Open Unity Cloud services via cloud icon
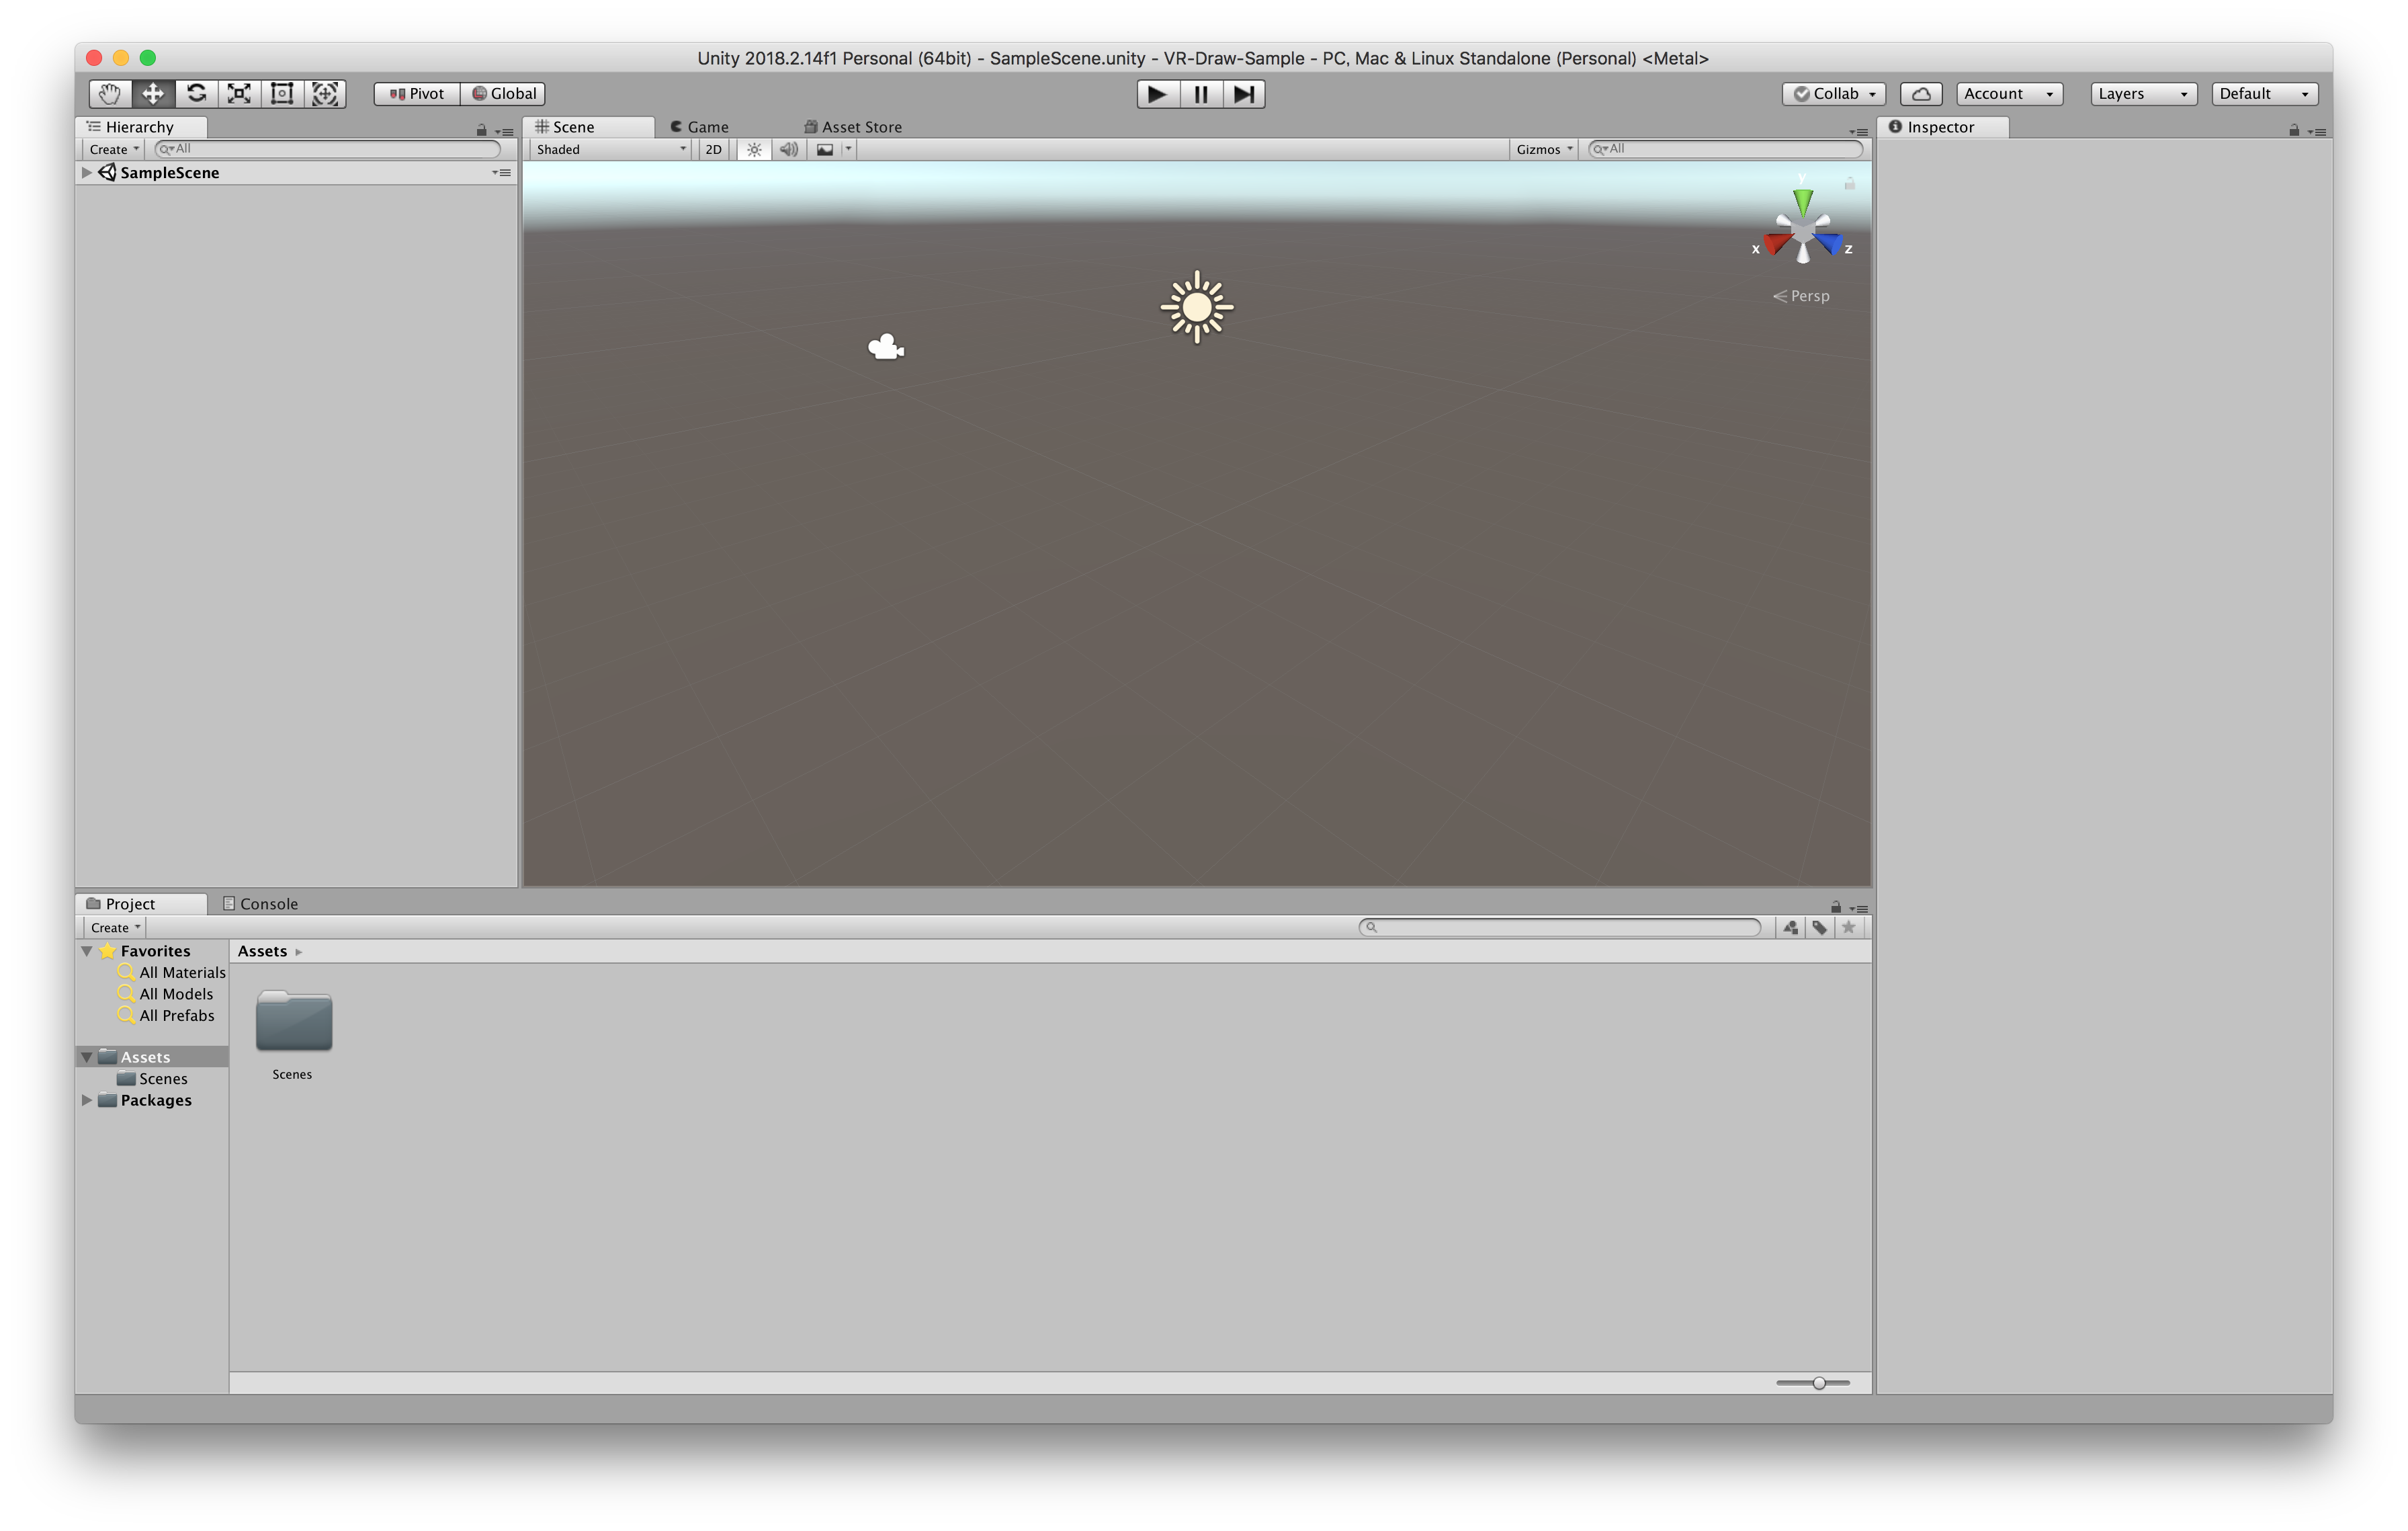Image resolution: width=2408 pixels, height=1531 pixels. point(1921,93)
